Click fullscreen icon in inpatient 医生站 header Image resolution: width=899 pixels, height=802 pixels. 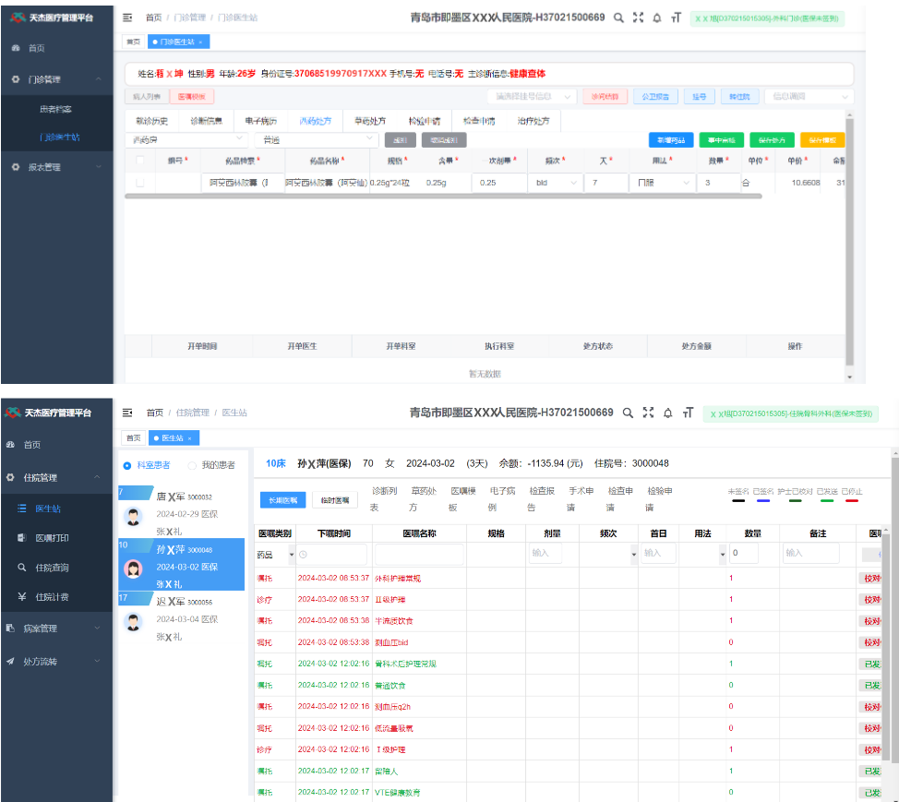pos(648,413)
